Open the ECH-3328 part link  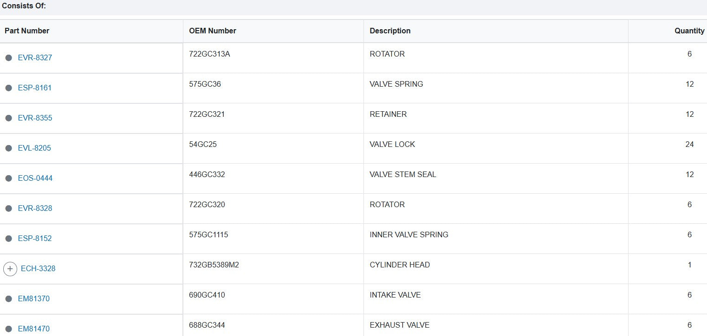coord(38,269)
